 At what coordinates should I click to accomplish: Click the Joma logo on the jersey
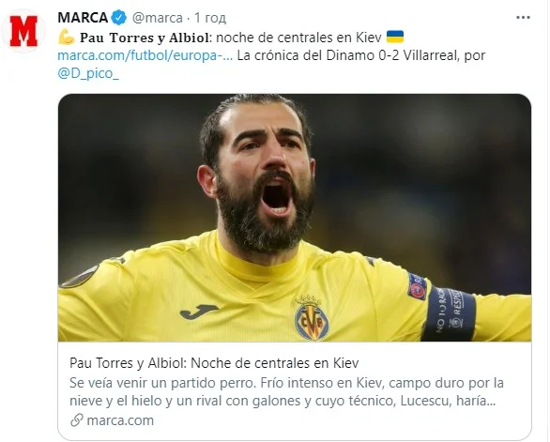click(x=199, y=312)
